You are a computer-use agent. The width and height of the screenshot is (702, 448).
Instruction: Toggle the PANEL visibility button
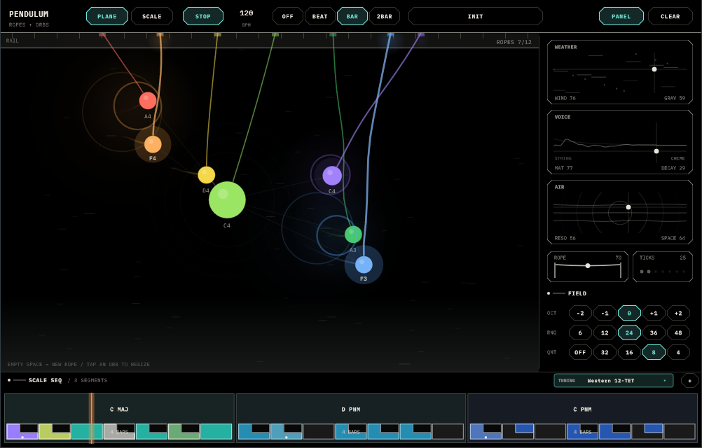coord(621,17)
